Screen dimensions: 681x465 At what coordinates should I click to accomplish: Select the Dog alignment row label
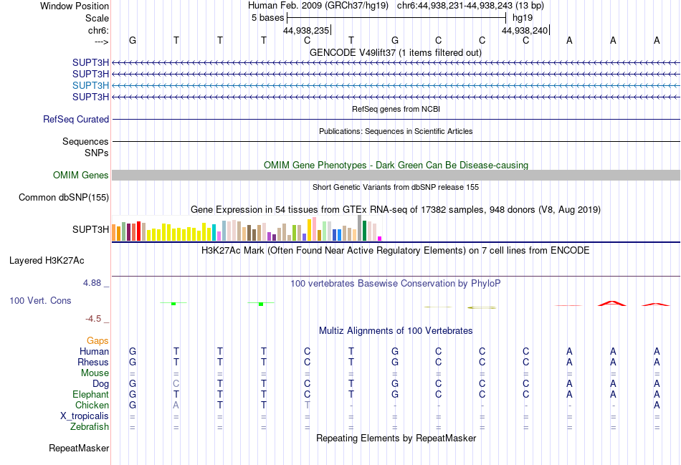click(100, 384)
